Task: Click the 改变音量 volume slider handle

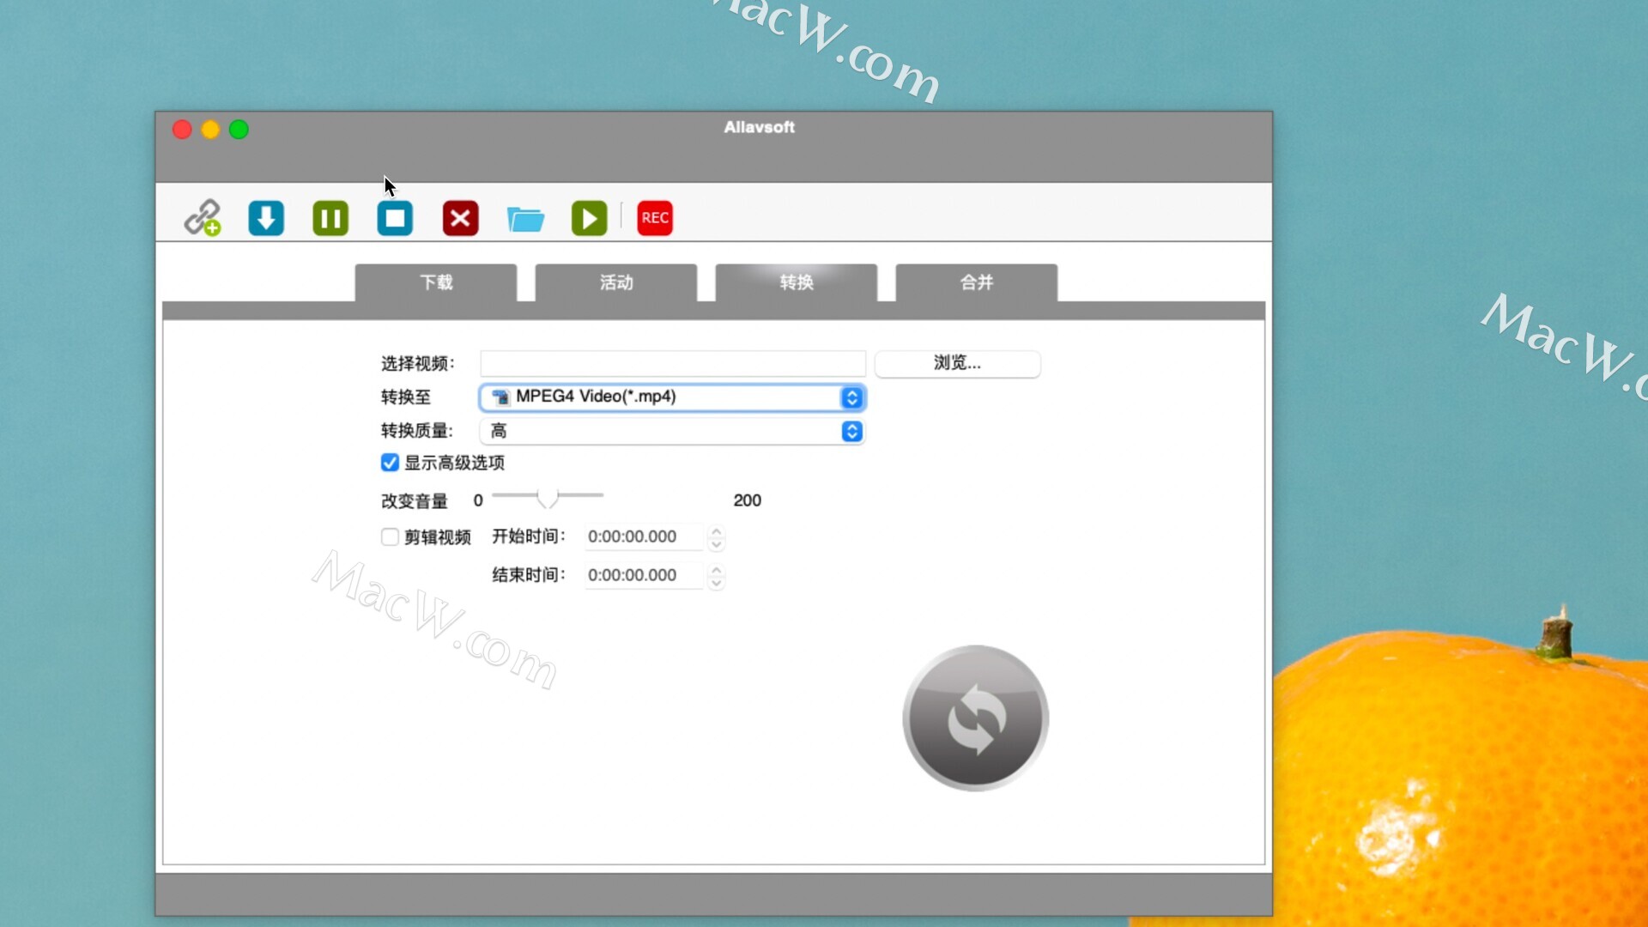Action: tap(547, 497)
